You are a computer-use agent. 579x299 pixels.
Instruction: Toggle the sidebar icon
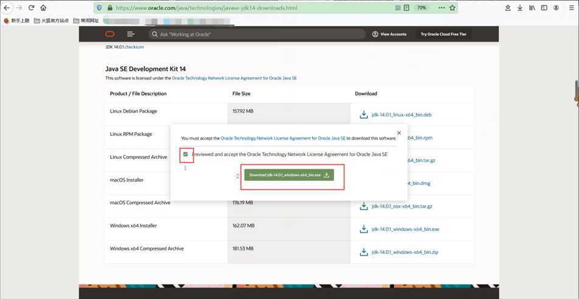[x=544, y=8]
